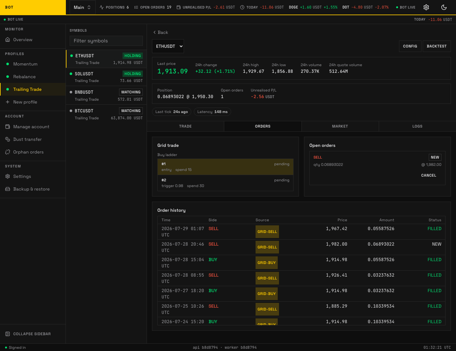
Task: Switch to the Logs tab
Action: 417,126
